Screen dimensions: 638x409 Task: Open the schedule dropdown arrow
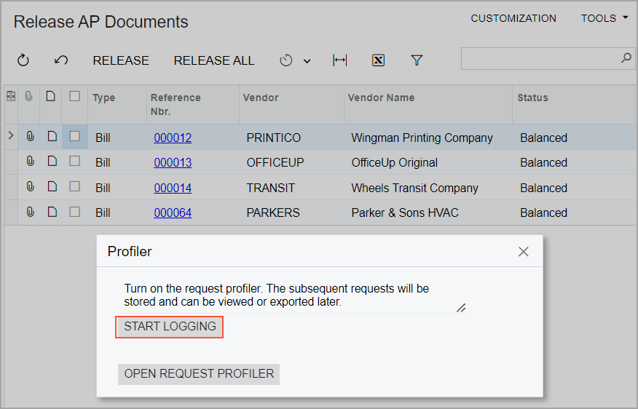pos(307,61)
